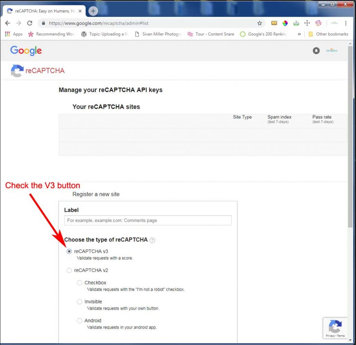Click the Privacy link on the badge
The height and width of the screenshot is (345, 356).
(330, 336)
